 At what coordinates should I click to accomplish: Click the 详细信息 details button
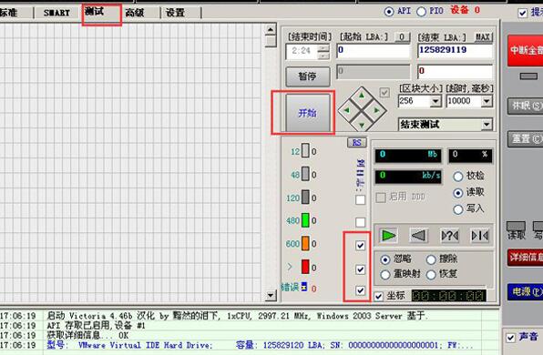coord(525,257)
